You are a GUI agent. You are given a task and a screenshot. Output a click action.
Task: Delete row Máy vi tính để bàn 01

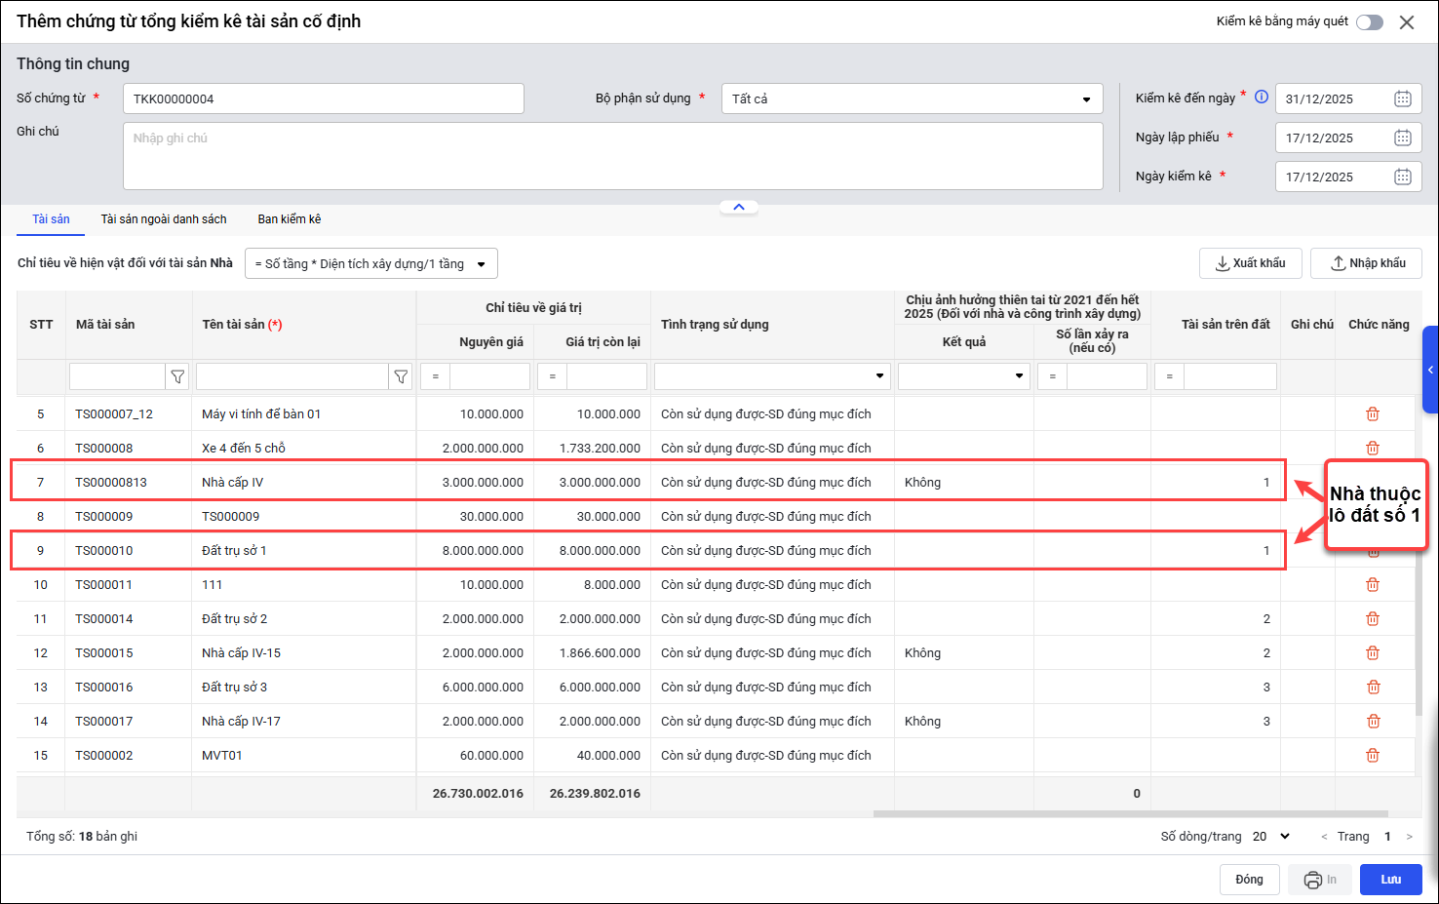pyautogui.click(x=1373, y=413)
